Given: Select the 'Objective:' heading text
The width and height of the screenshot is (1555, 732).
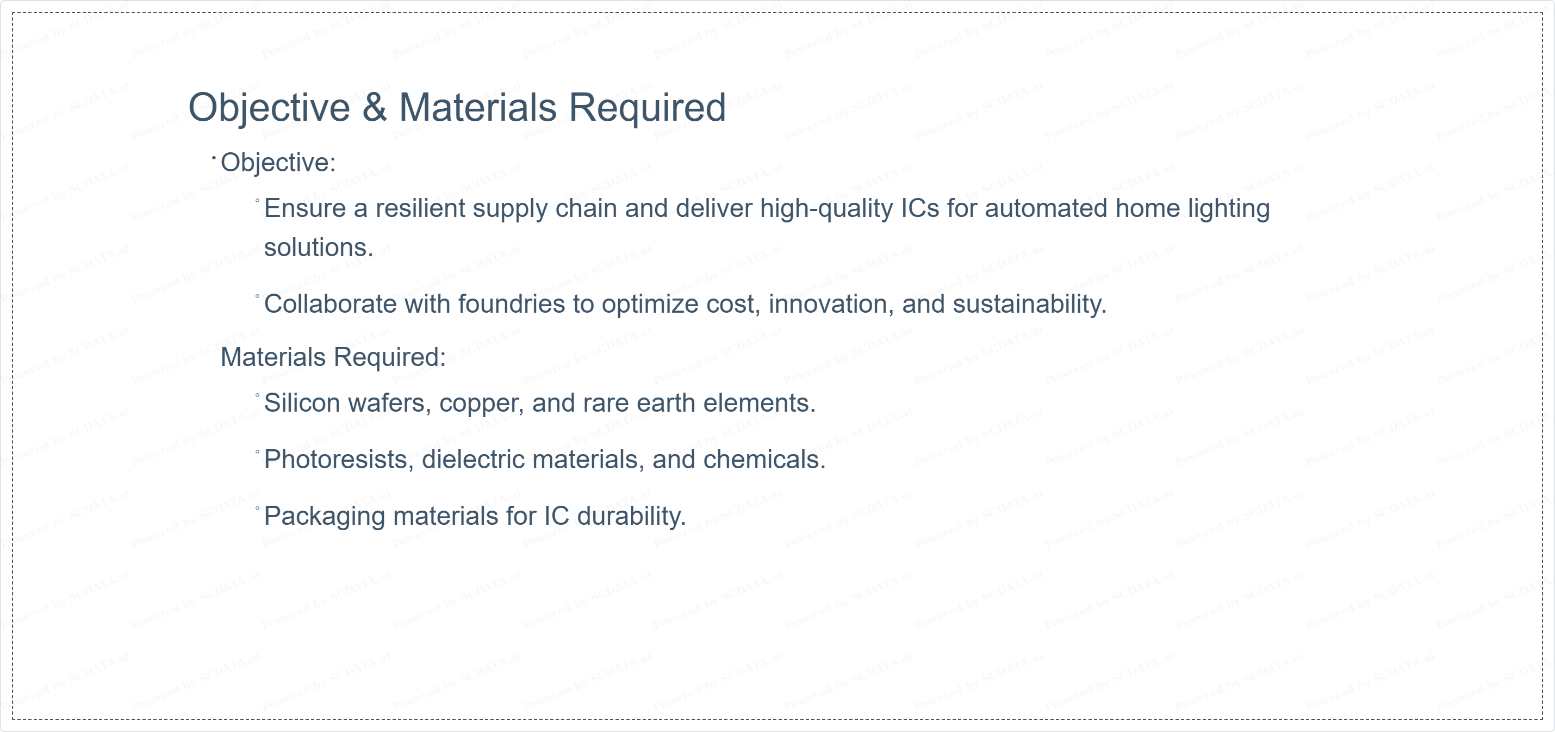Looking at the screenshot, I should tap(278, 163).
